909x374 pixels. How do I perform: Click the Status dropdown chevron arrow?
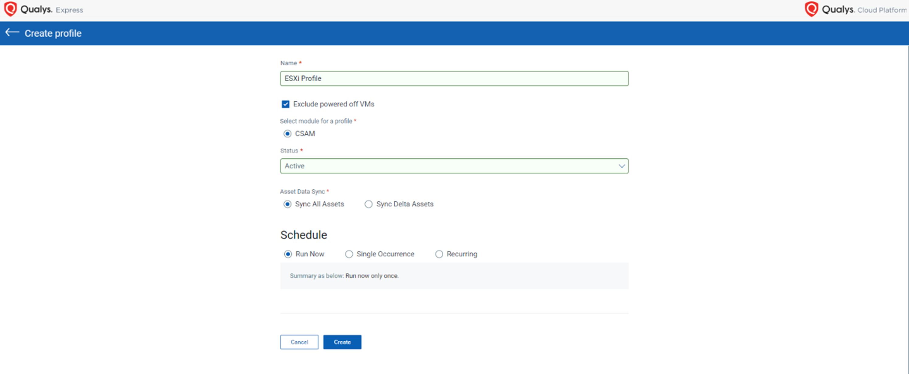[621, 166]
